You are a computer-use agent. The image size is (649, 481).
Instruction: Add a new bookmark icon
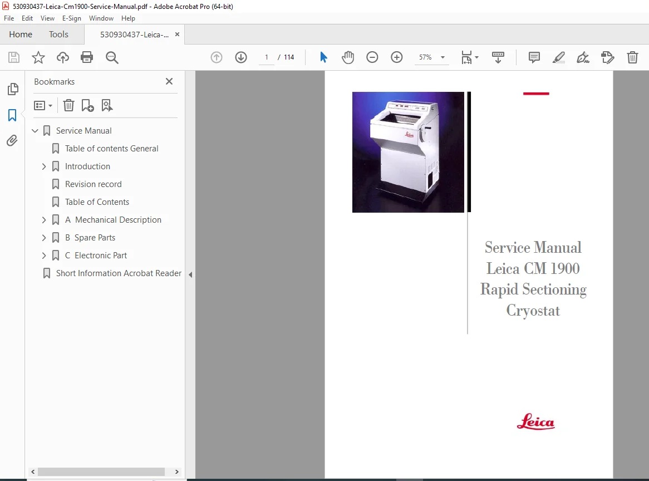[x=87, y=106]
